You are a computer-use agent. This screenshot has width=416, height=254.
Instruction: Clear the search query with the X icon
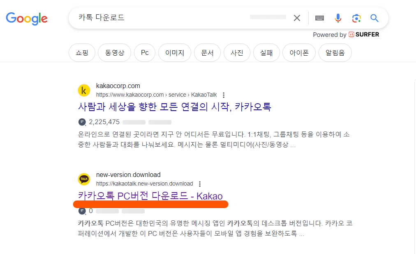tap(297, 18)
